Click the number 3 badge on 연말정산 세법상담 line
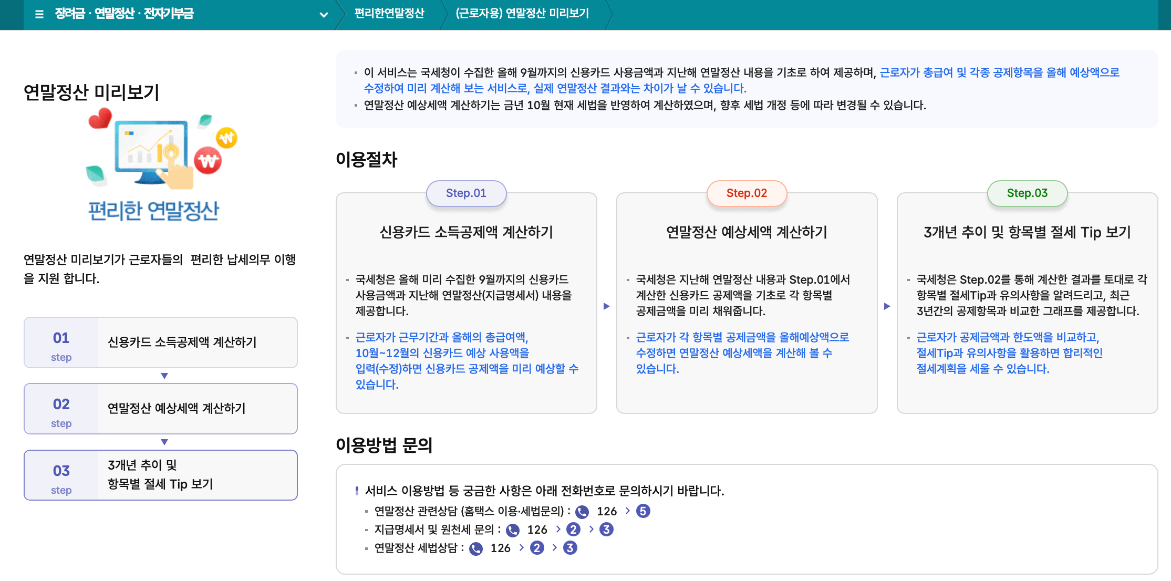This screenshot has height=581, width=1171. [x=569, y=548]
